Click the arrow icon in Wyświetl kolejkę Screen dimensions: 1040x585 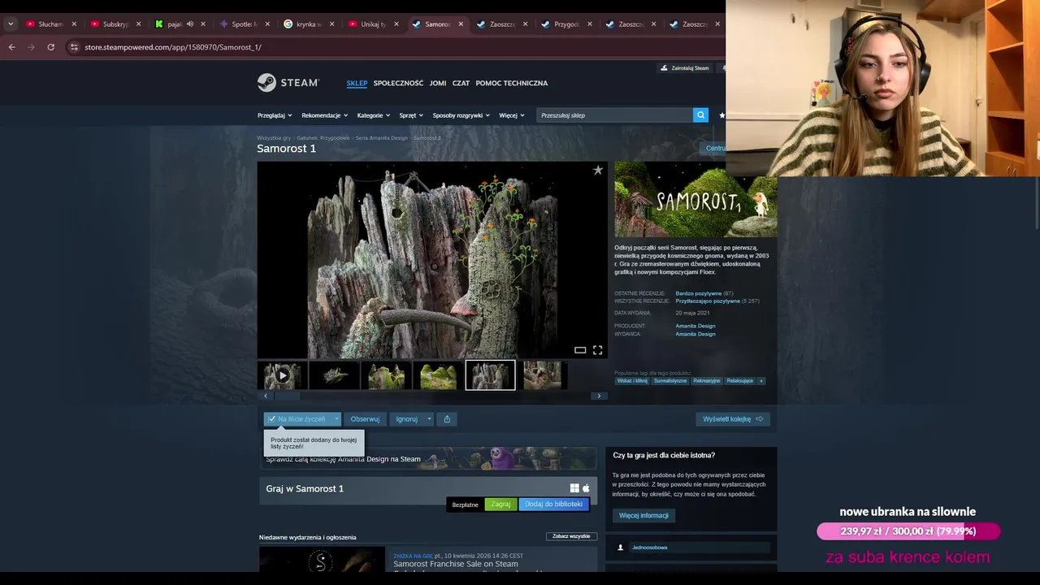pyautogui.click(x=760, y=419)
